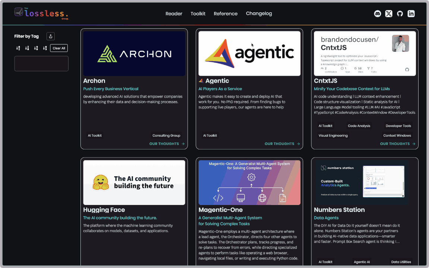
Task: Click the share/export icon beside Filter by Tag
Action: (51, 36)
